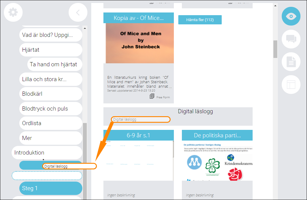The image size is (307, 200).
Task: Open the 6-9 år s.1 card
Action: (x=138, y=135)
